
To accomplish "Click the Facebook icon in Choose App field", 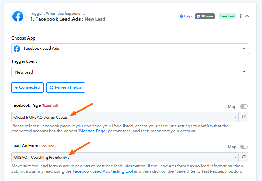I will click(17, 49).
